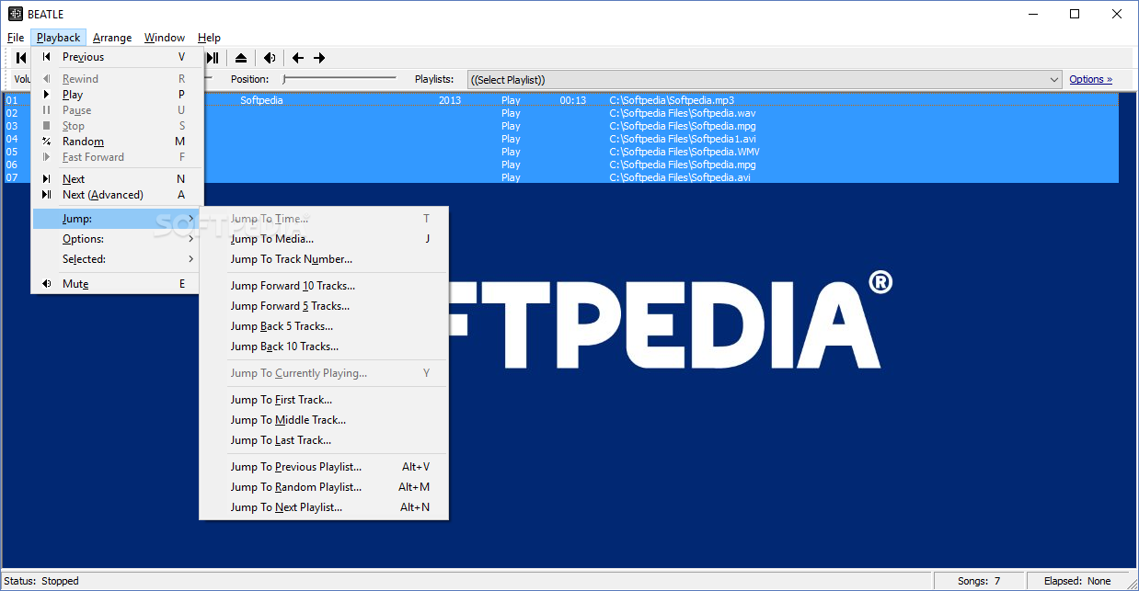Maximize the BEATLE window

coord(1075,14)
